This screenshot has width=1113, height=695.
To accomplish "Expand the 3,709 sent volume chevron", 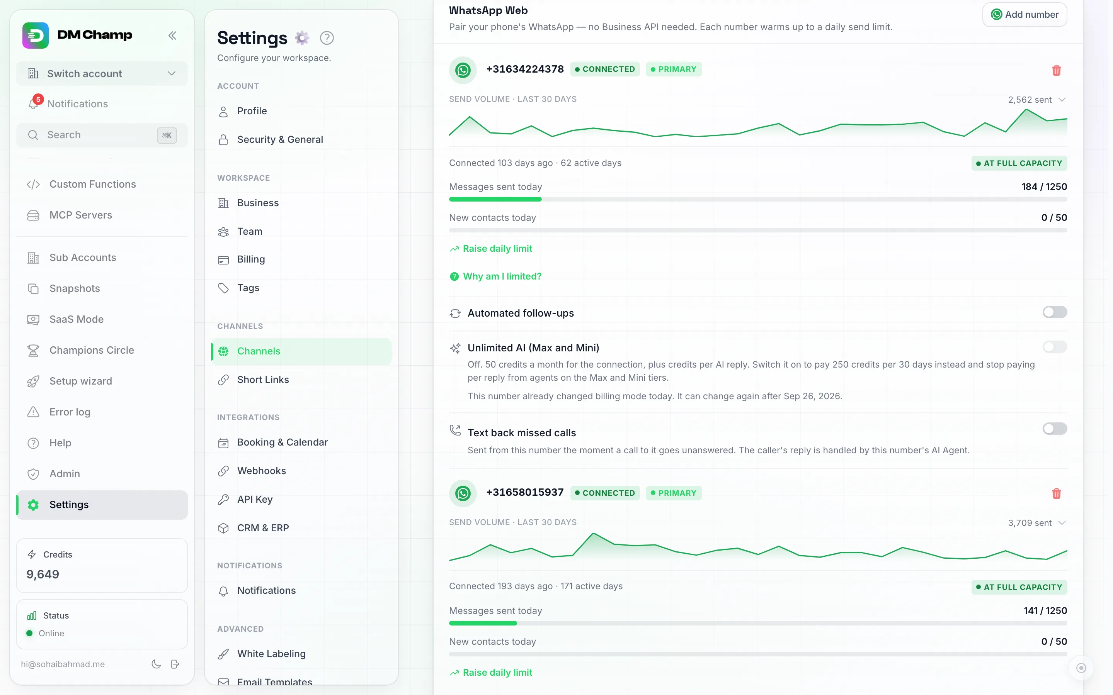I will [x=1062, y=523].
